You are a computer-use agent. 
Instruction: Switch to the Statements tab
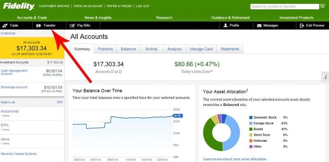click(x=230, y=49)
